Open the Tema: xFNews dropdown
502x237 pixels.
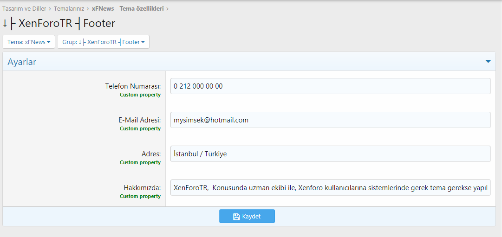point(29,42)
